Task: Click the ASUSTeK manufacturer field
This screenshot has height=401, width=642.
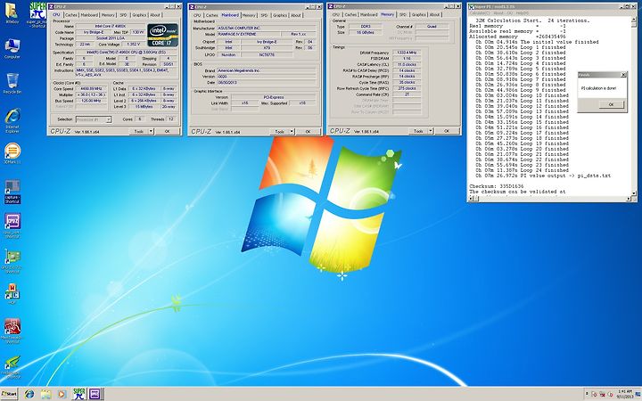Action: click(266, 29)
